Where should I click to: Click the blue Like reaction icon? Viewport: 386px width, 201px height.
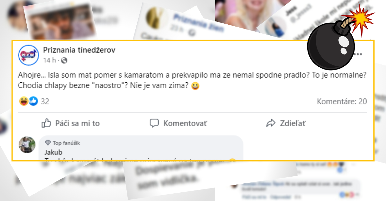(x=33, y=102)
